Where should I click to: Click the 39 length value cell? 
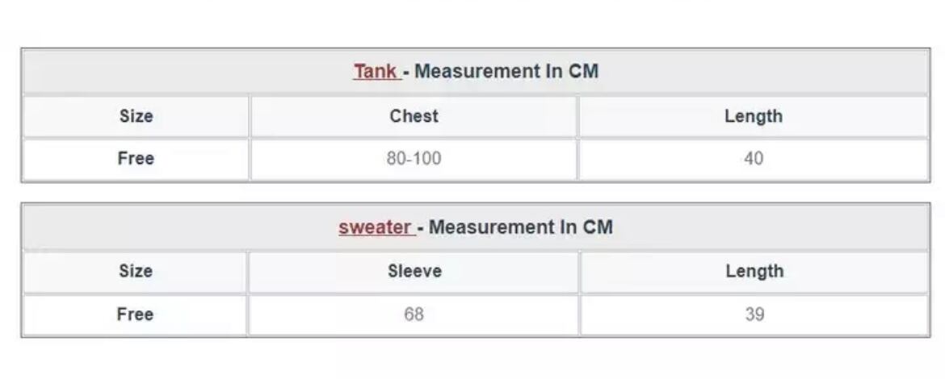(754, 314)
